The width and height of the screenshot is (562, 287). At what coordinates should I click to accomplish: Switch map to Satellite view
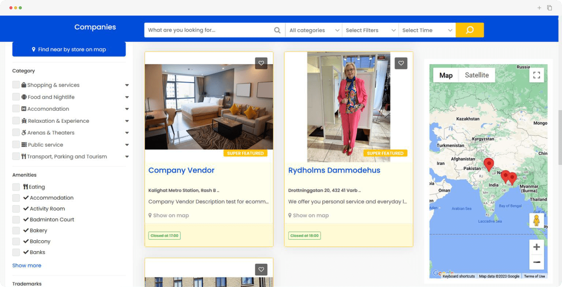[x=477, y=75]
